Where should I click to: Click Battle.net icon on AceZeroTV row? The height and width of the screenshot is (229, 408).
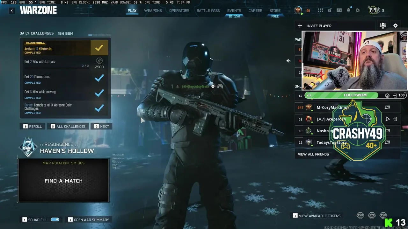[387, 119]
